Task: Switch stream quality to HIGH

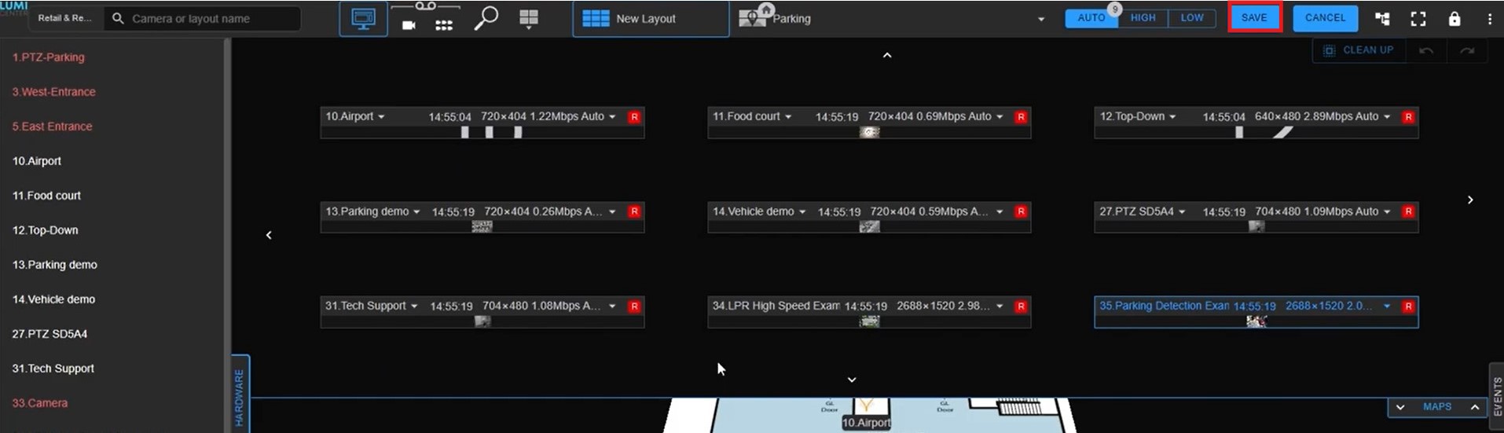Action: (1143, 18)
